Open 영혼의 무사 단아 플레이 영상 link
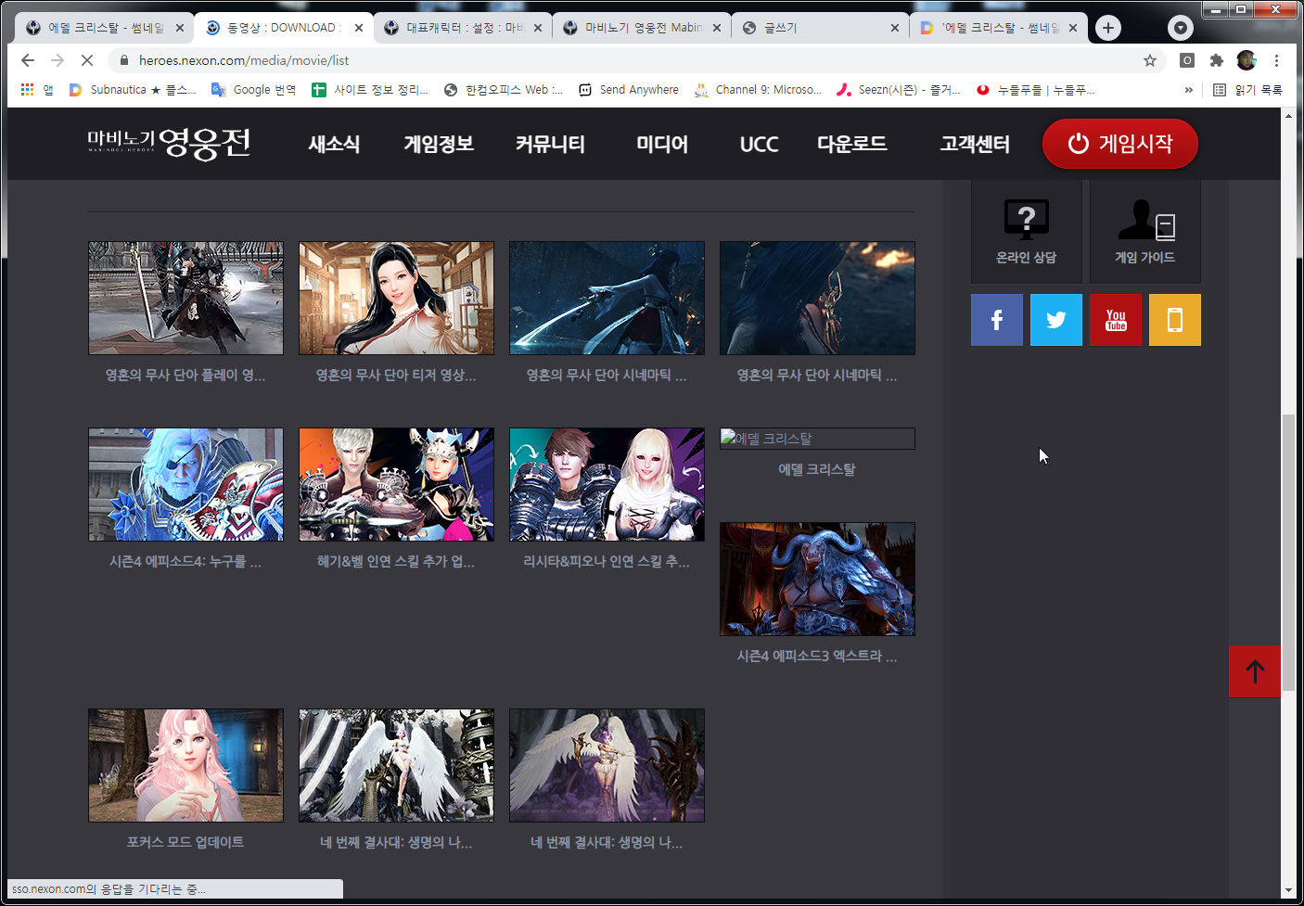Screen dimensions: 1304x906 pos(185,376)
